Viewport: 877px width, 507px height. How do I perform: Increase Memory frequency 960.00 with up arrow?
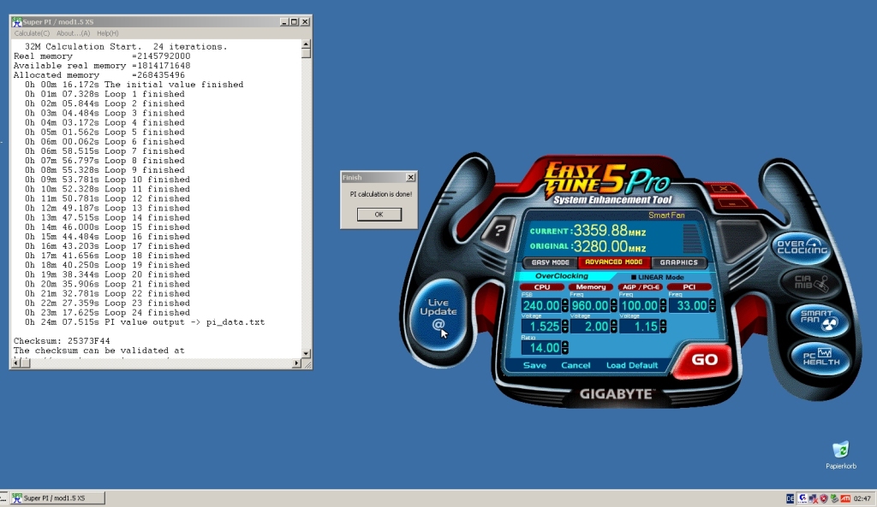click(614, 302)
